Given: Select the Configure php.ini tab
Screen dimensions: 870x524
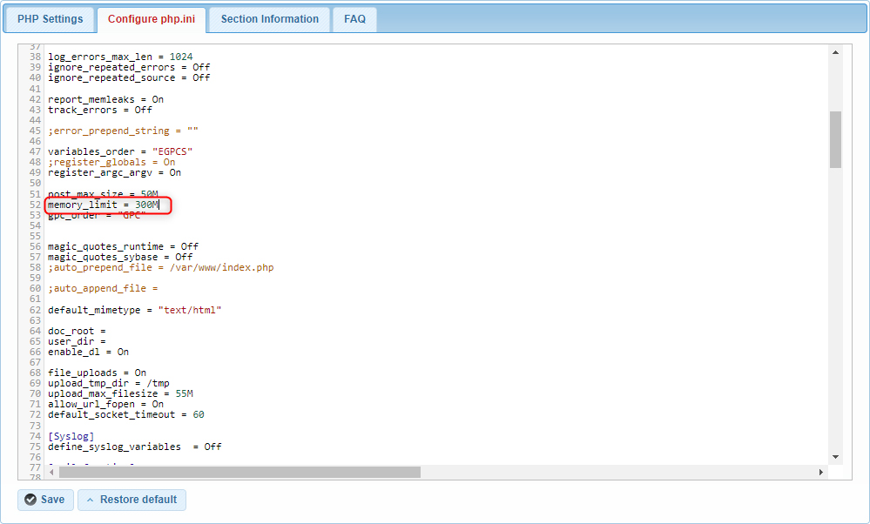Looking at the screenshot, I should tap(151, 18).
